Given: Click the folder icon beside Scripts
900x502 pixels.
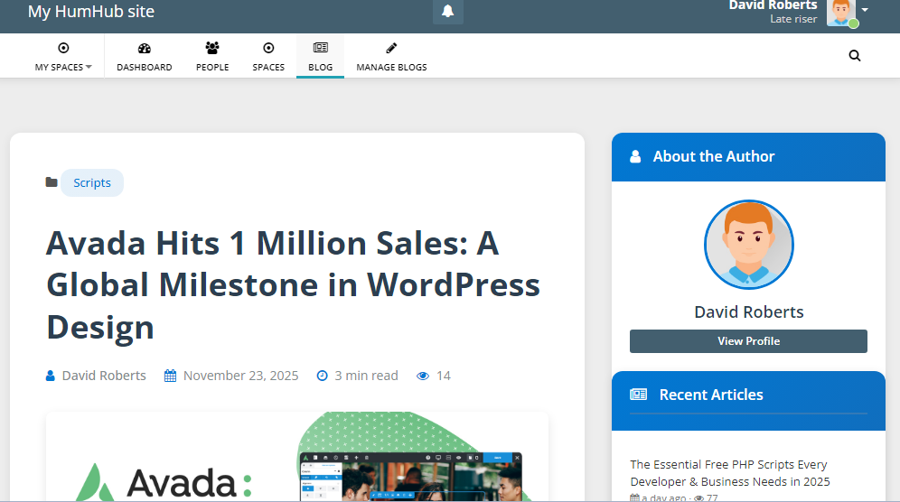Looking at the screenshot, I should pos(52,182).
